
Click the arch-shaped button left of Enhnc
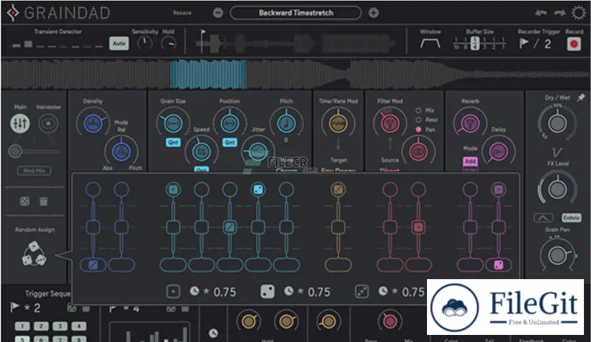pyautogui.click(x=543, y=218)
